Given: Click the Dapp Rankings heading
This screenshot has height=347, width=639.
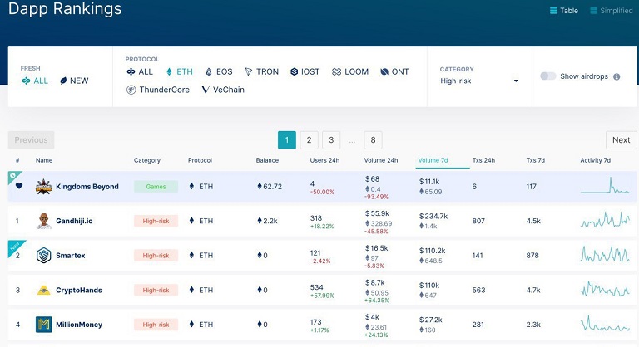Looking at the screenshot, I should [x=65, y=8].
